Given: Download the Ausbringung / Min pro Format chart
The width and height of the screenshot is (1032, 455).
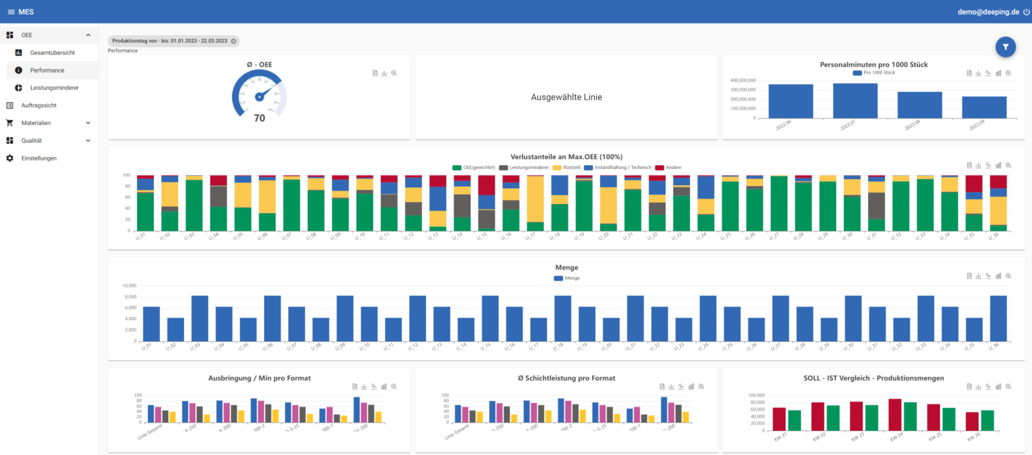Looking at the screenshot, I should (x=363, y=387).
